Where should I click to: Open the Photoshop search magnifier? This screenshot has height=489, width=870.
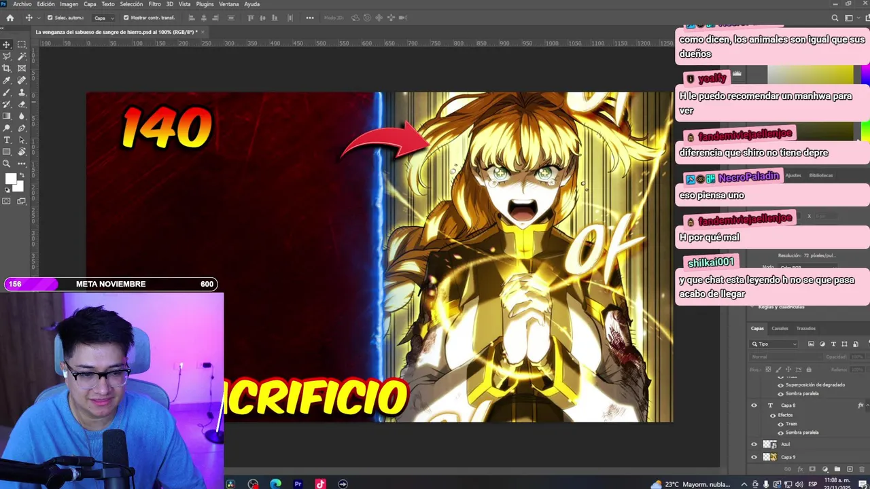point(835,18)
